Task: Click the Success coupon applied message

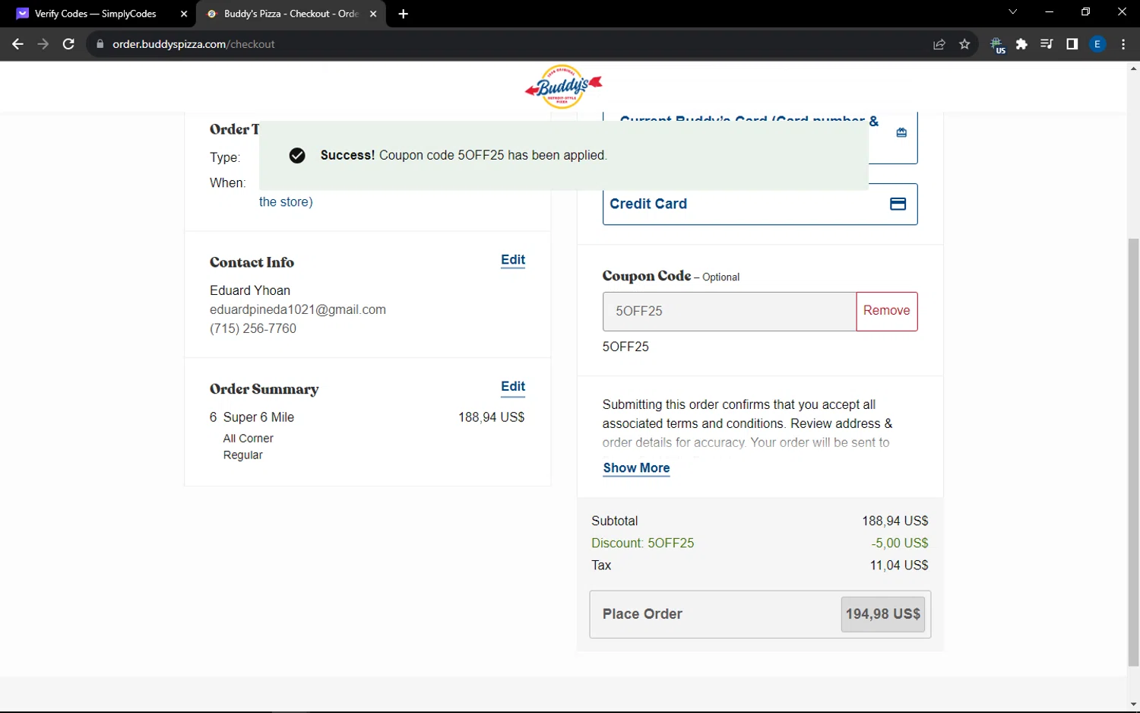Action: point(464,155)
